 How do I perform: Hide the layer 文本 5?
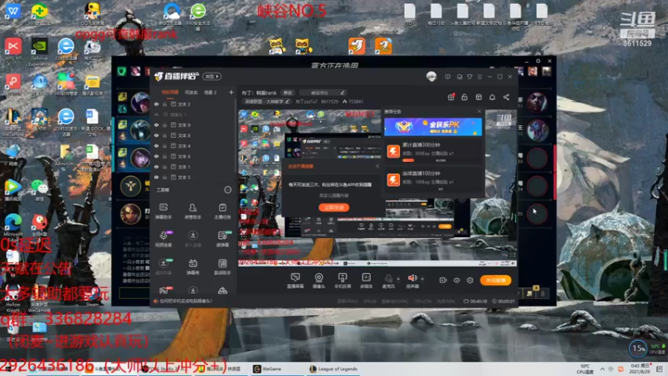point(156,177)
